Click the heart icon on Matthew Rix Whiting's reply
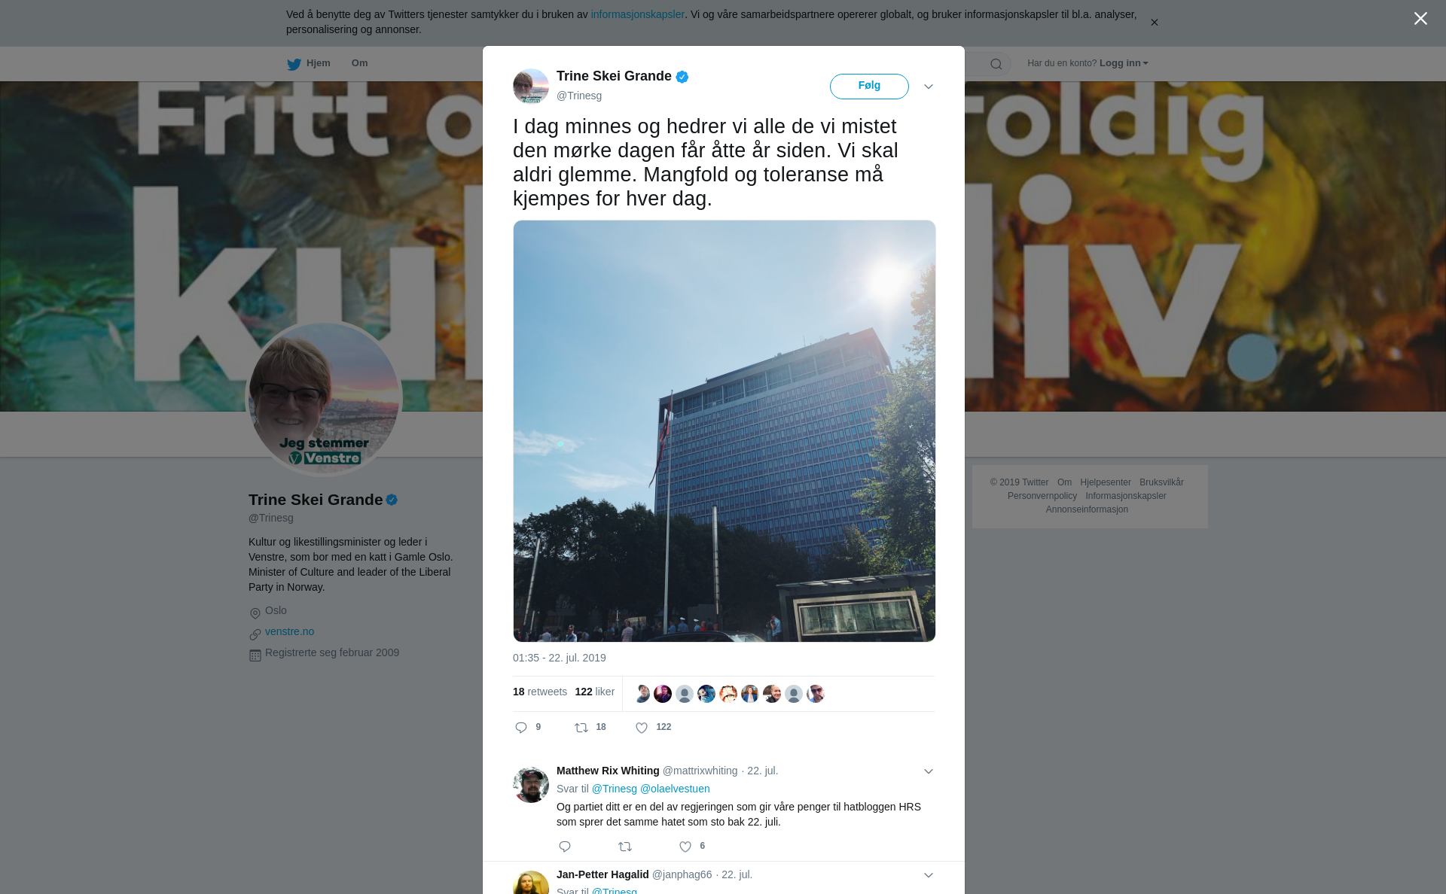 [685, 847]
